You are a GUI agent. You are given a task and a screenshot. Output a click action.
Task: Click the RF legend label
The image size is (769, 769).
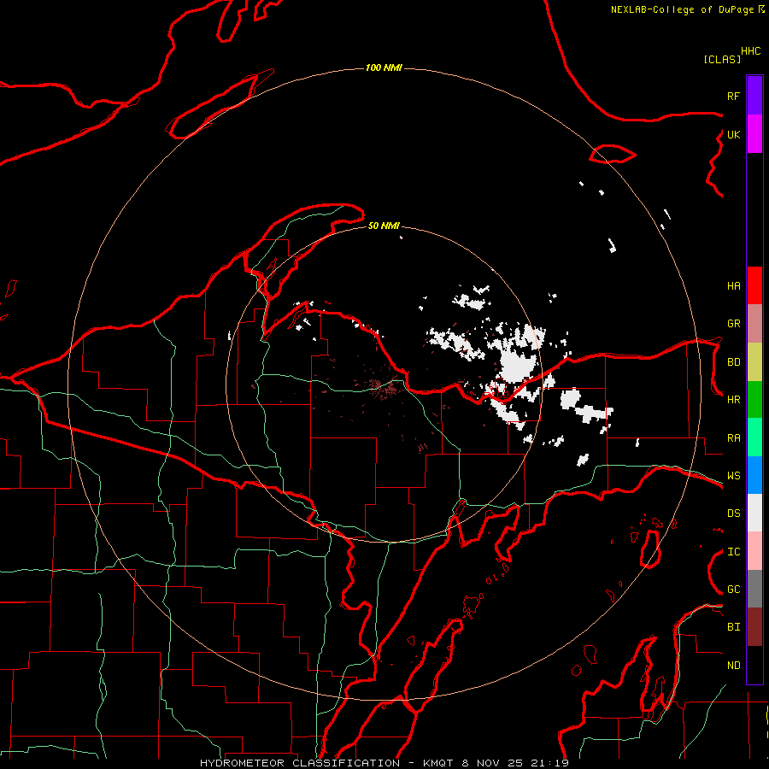tap(733, 96)
